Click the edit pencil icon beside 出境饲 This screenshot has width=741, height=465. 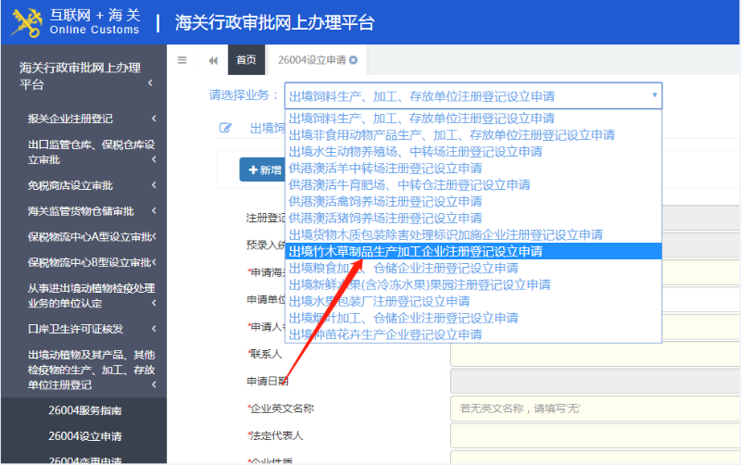(x=225, y=128)
